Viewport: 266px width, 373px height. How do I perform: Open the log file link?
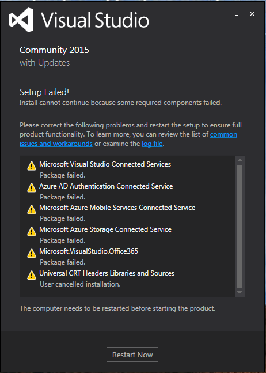tap(152, 144)
